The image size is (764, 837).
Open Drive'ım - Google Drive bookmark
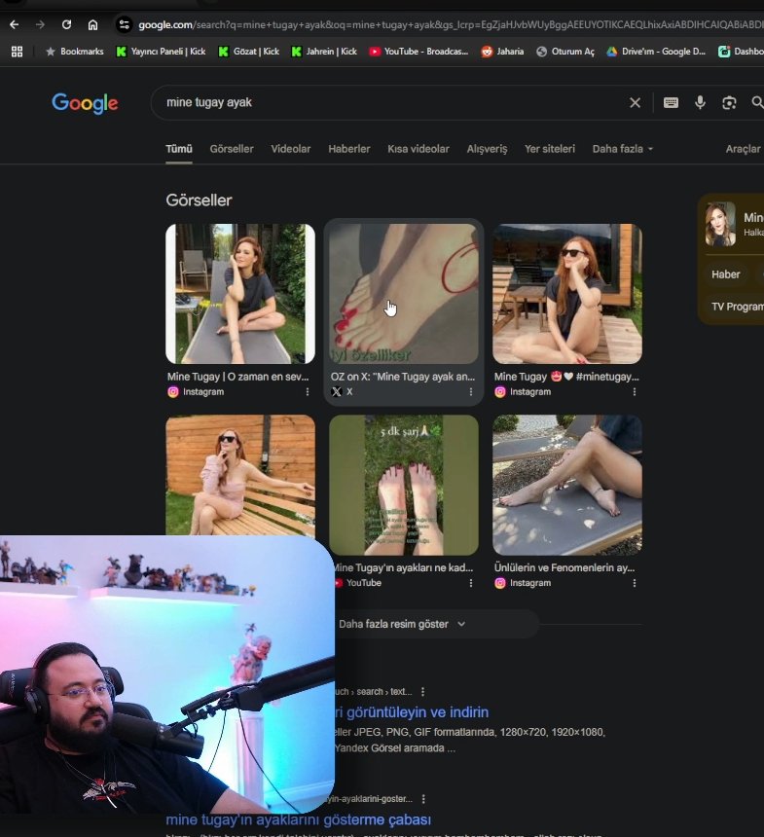[x=656, y=52]
